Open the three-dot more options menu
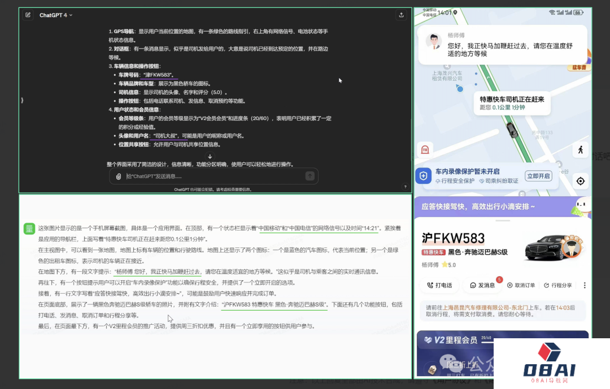 pos(585,285)
